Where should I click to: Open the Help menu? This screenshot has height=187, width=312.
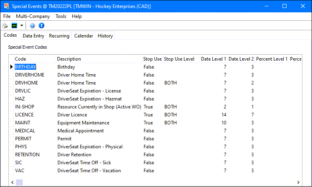tap(77, 16)
